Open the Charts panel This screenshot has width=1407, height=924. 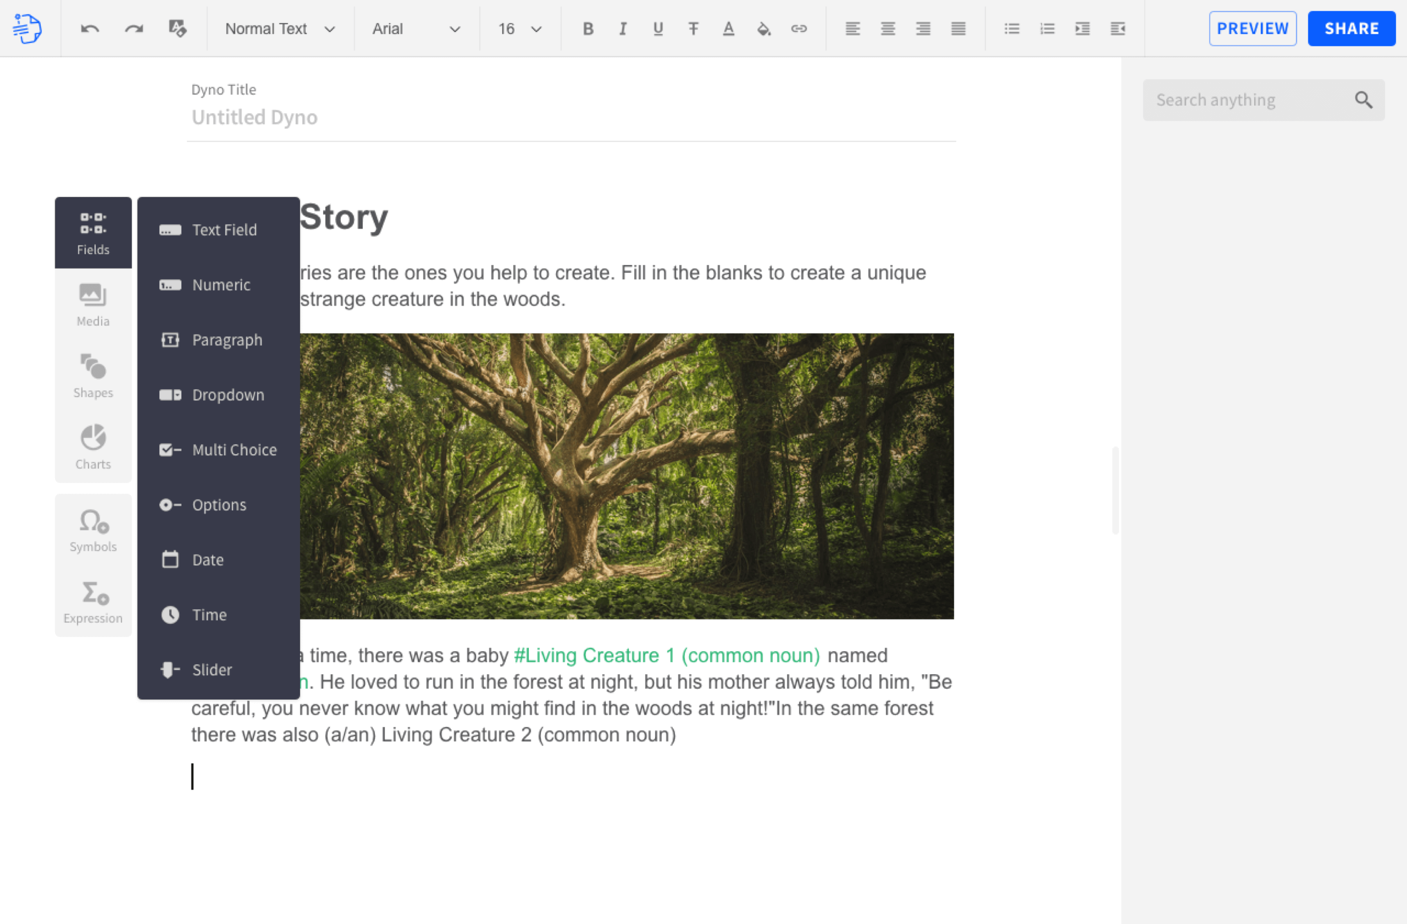(93, 446)
